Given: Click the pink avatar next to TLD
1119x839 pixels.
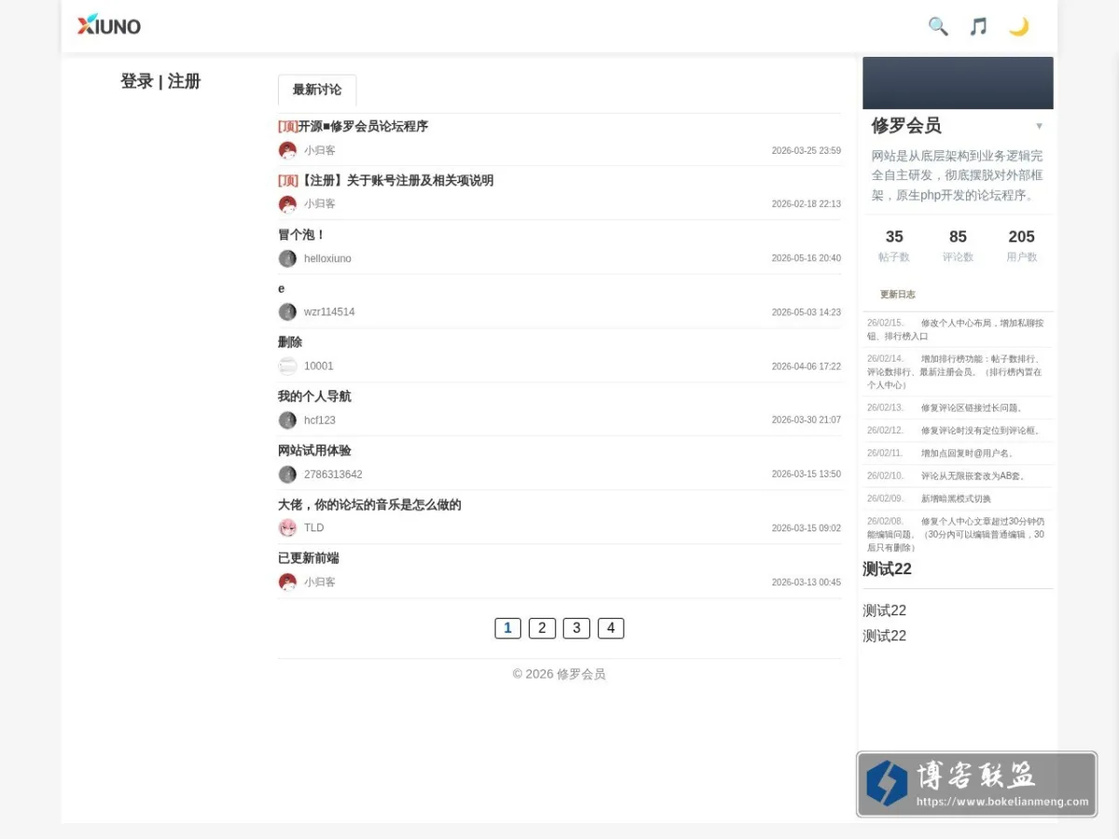Looking at the screenshot, I should tap(287, 528).
